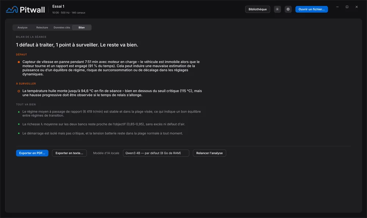
Task: Click the À SURVEILLER section heading
Action: point(26,84)
